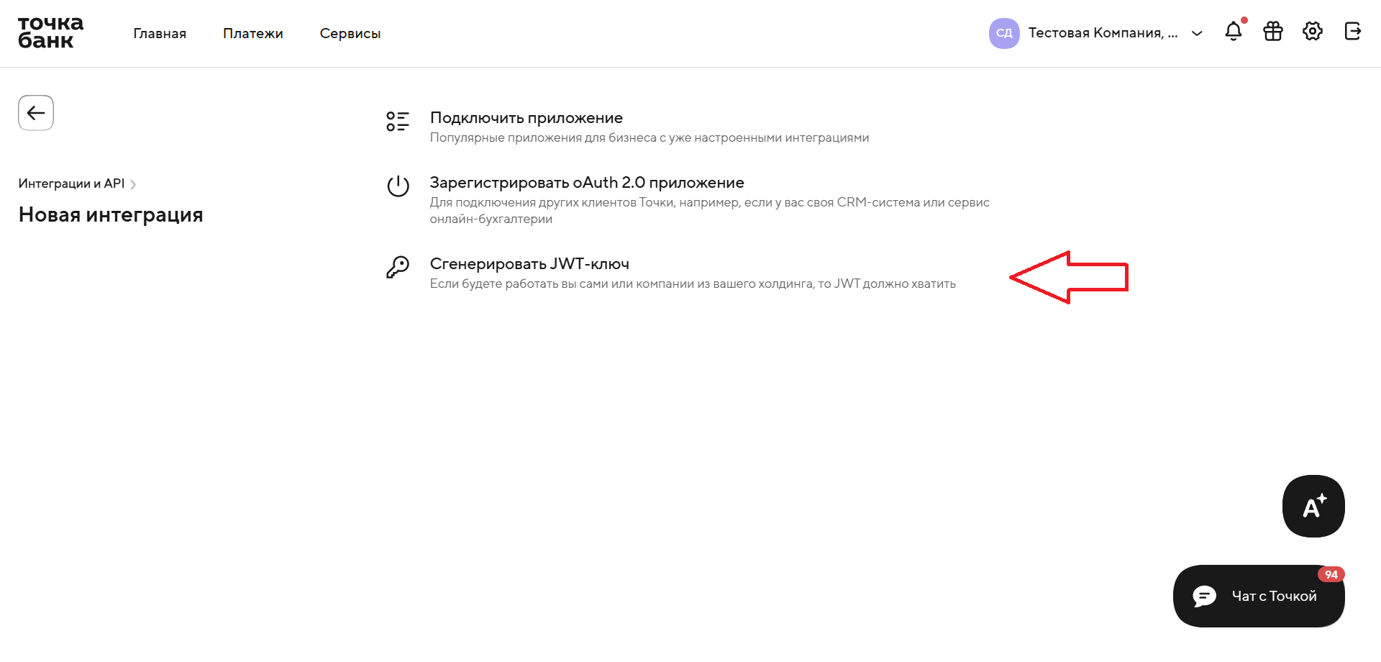Screen dimensions: 1381x662
Task: Choose Сгенерировать JWT-ключ
Action: [x=529, y=264]
